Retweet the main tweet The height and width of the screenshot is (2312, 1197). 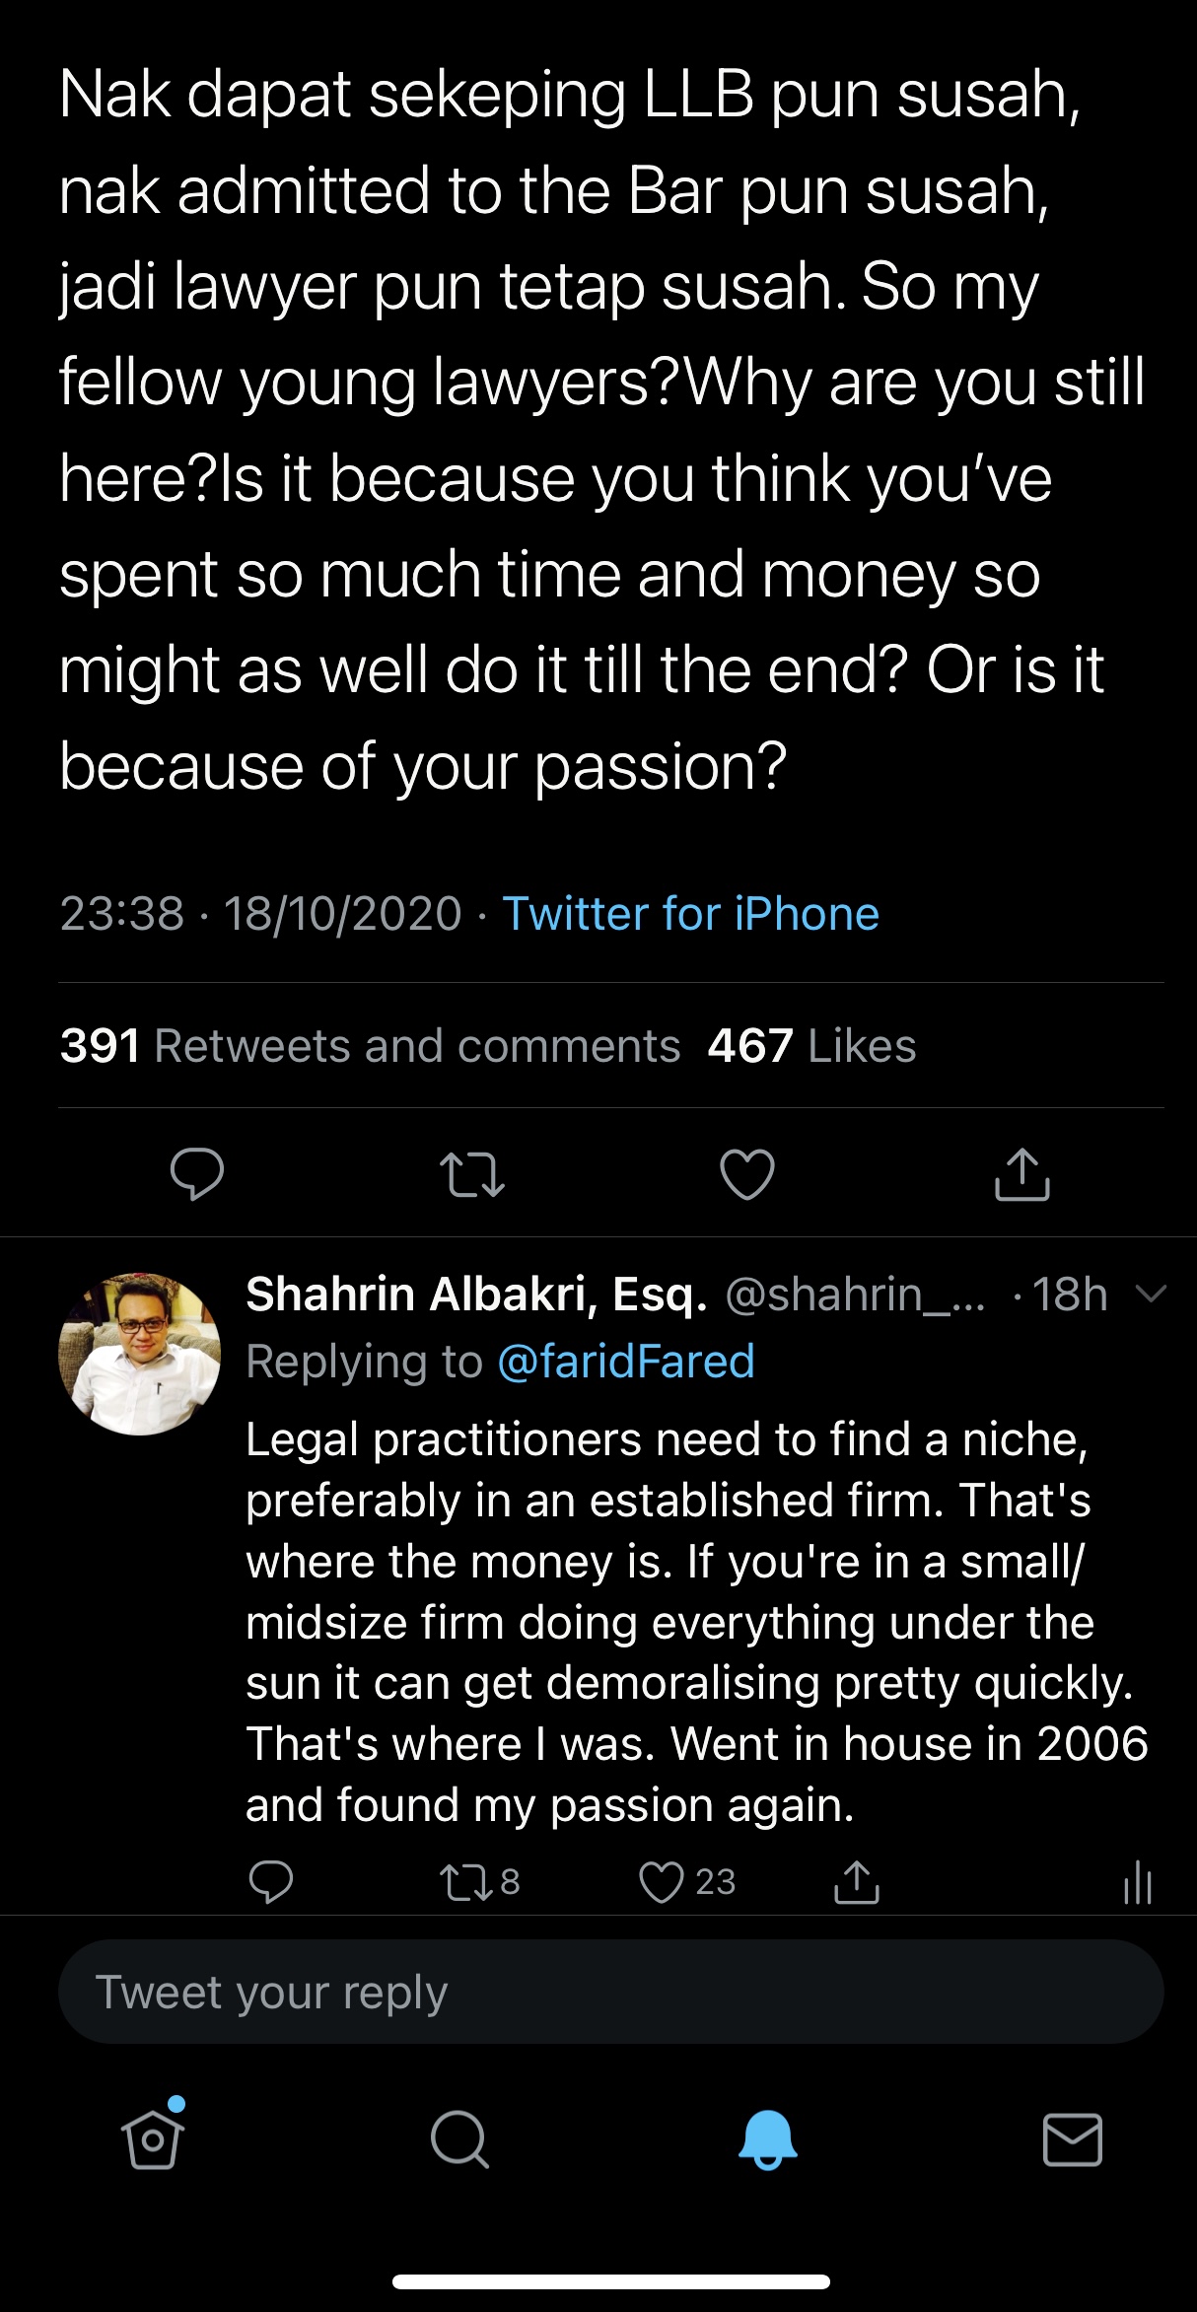click(x=471, y=1174)
